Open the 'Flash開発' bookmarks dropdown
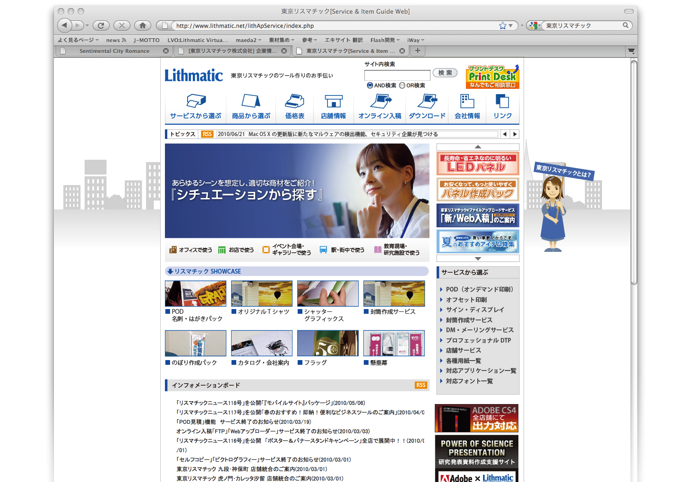 click(385, 40)
